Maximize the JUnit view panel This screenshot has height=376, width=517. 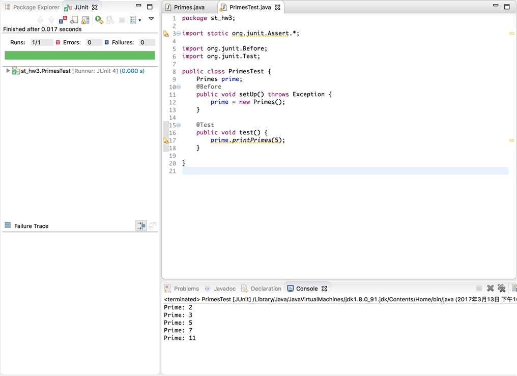click(150, 7)
